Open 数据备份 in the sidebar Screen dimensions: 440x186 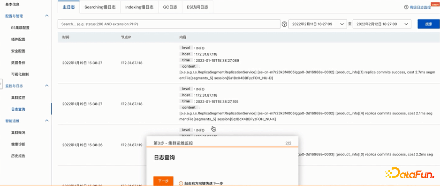click(x=18, y=63)
